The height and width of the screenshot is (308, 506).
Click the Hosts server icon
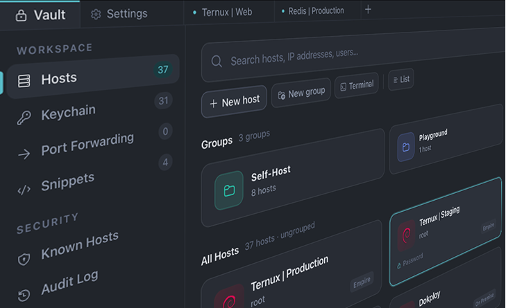click(24, 81)
